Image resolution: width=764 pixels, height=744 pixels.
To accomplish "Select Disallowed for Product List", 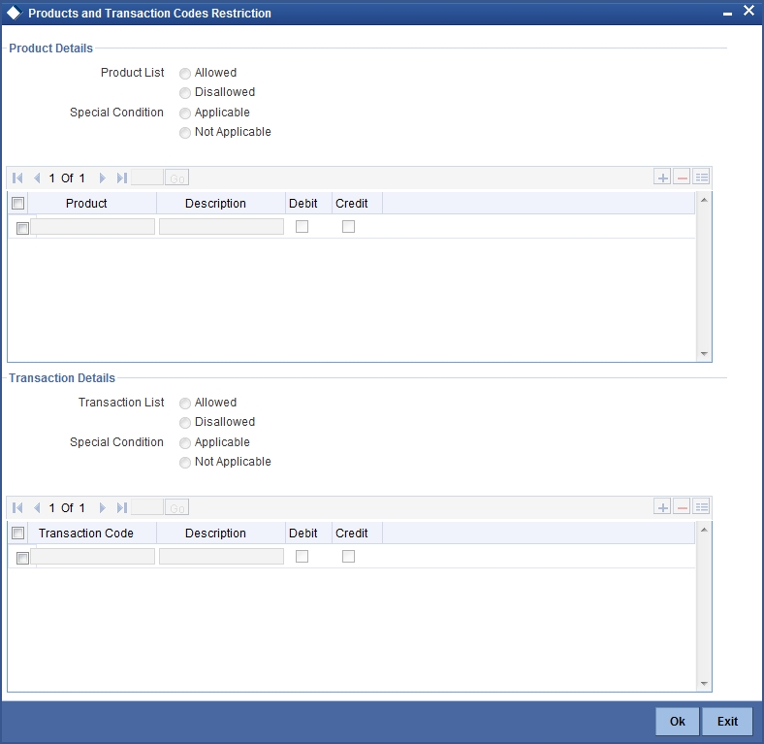I will (184, 92).
